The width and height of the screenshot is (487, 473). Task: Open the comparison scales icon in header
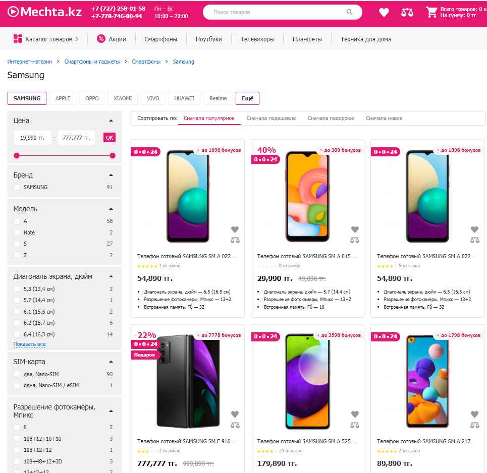click(x=407, y=13)
